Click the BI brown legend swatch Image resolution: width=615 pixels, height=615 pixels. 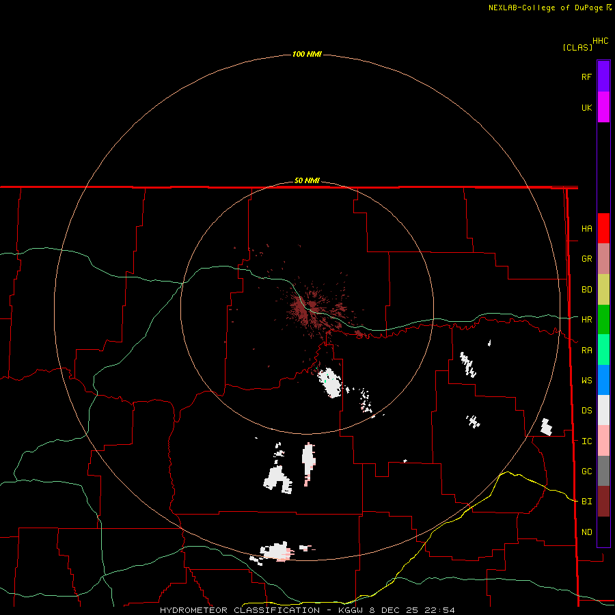[x=603, y=502]
